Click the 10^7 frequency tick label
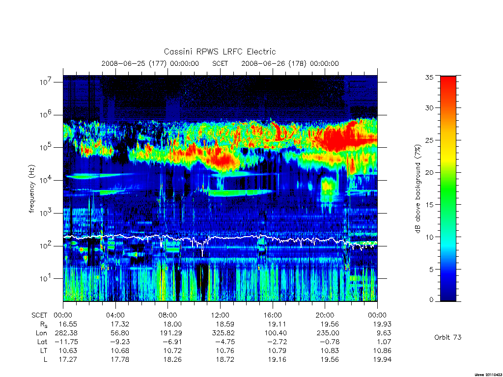This screenshot has height=377, width=503. 45,81
